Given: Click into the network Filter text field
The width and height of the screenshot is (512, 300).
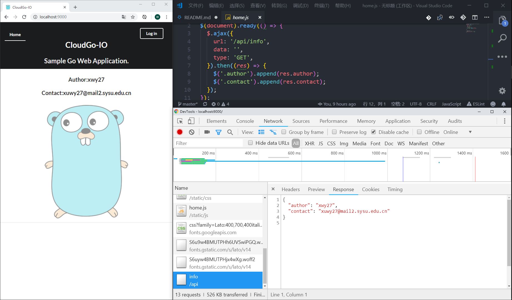Looking at the screenshot, I should tap(208, 143).
